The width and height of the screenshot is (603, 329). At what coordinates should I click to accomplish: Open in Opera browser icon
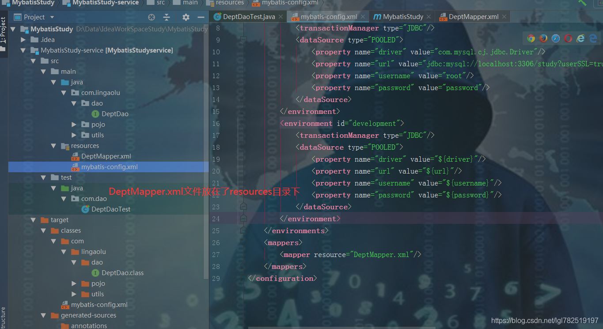coord(568,38)
